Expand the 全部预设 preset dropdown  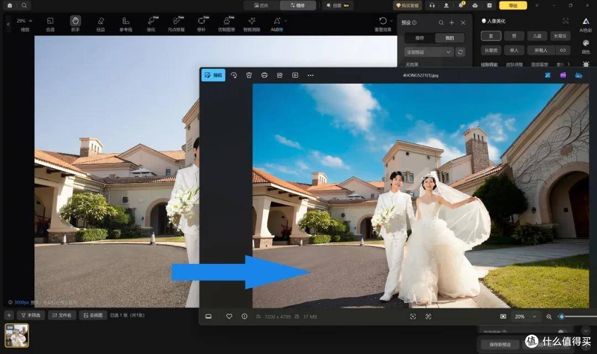(x=428, y=52)
